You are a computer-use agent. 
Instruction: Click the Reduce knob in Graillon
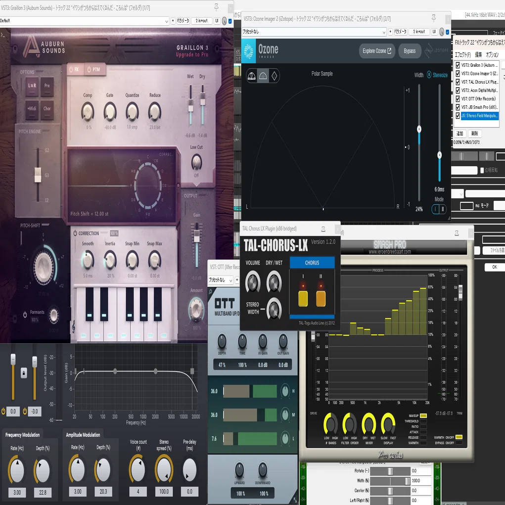(x=155, y=111)
